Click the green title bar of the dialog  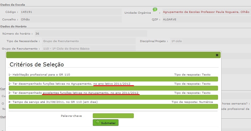107,55
